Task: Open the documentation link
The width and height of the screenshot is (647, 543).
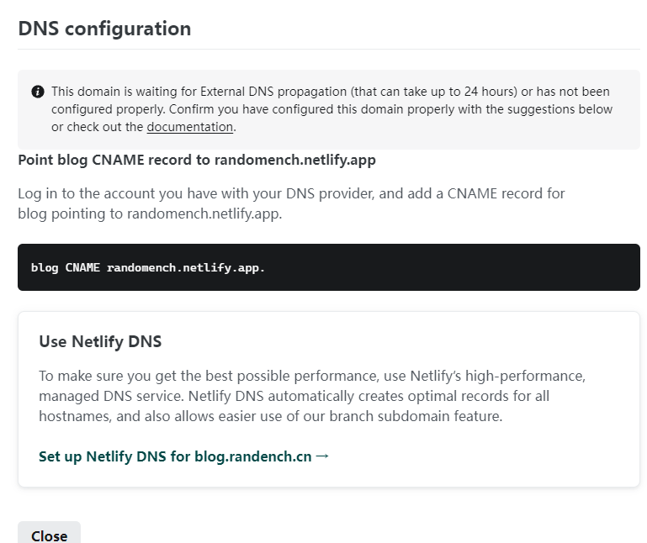Action: 189,127
